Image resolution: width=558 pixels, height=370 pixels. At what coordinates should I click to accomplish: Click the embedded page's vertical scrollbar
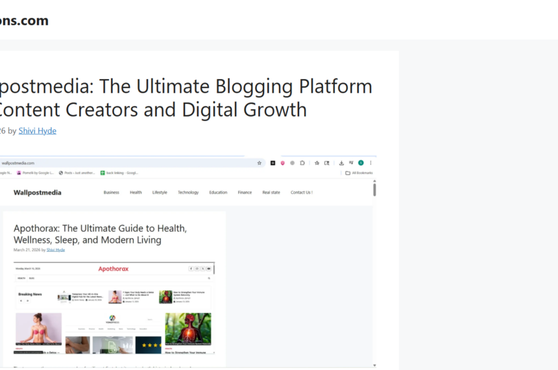pyautogui.click(x=374, y=190)
